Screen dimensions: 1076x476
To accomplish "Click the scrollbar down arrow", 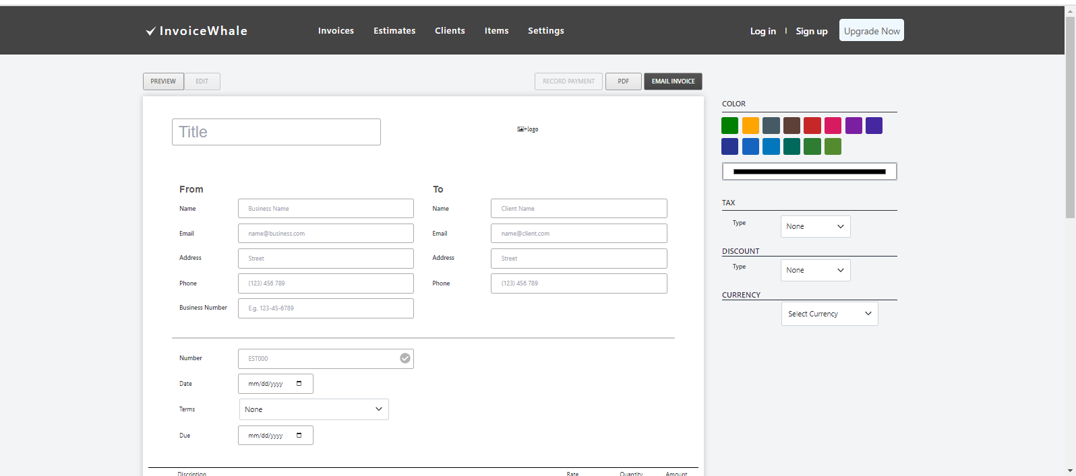I will (x=1070, y=471).
